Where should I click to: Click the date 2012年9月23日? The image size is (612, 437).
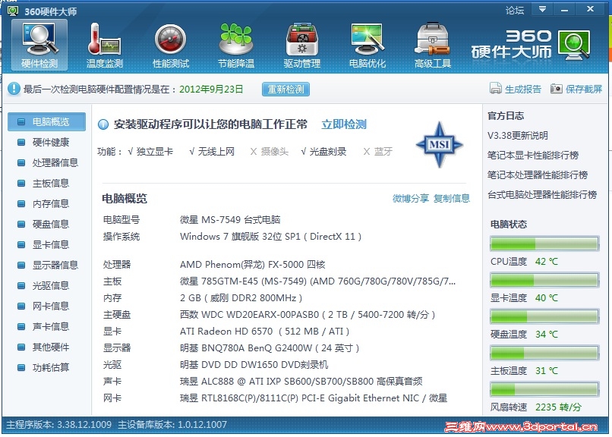pos(211,90)
